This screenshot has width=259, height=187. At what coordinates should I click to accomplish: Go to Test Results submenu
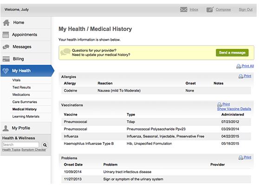point(21,87)
